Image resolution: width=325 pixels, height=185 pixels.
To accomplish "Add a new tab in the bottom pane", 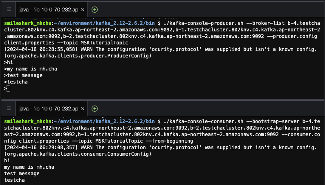I will pyautogui.click(x=95, y=108).
